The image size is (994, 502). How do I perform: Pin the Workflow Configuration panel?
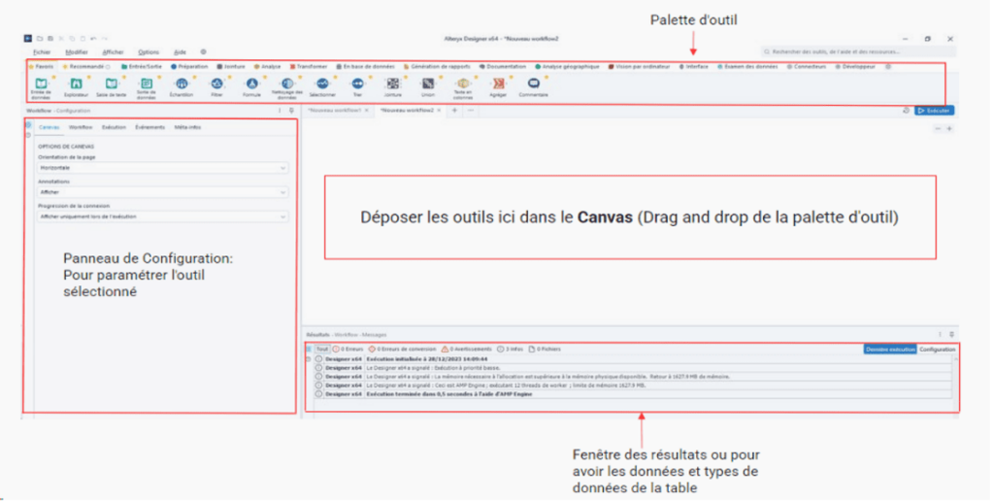tap(291, 111)
